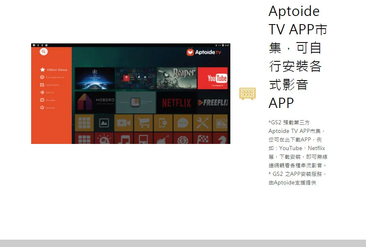Open the Freeflix app tile

click(x=212, y=102)
